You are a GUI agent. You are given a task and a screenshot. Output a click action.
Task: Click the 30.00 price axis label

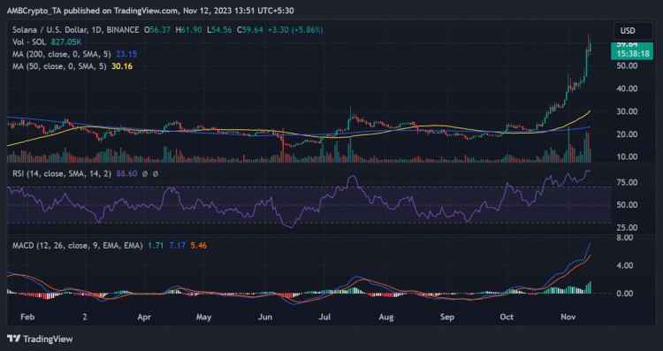pyautogui.click(x=627, y=111)
